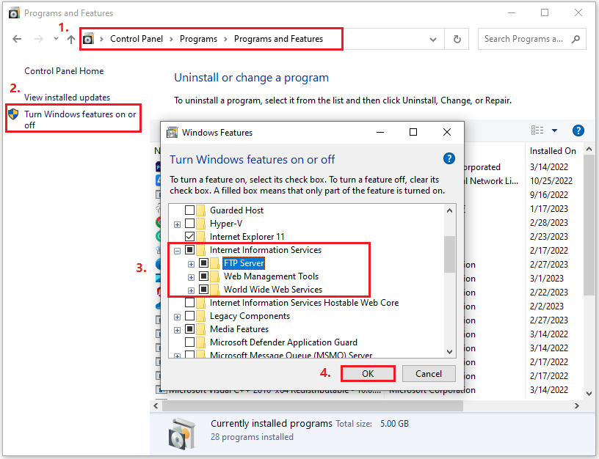Screen dimensions: 599x459
Task: Close the Windows Features dialog
Action: point(447,132)
